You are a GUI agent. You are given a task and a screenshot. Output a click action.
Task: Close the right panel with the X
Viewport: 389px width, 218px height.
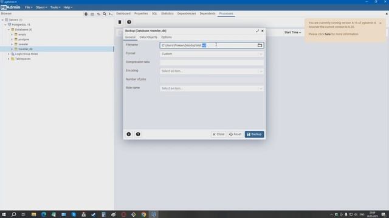387,14
